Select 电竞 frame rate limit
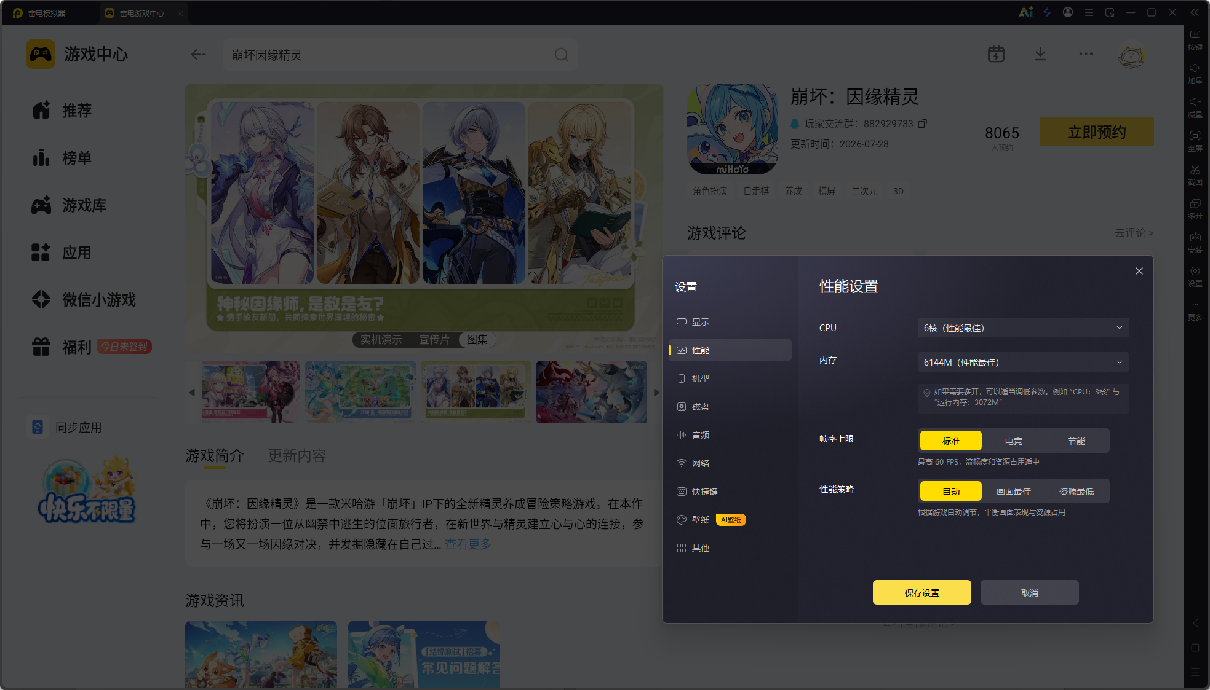 point(1014,441)
